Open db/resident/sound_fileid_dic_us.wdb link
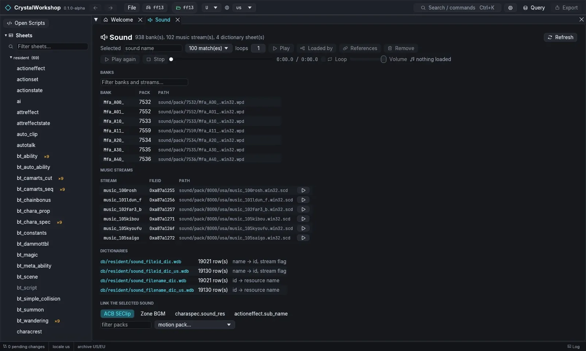Screen dimensions: 586x351 pyautogui.click(x=145, y=271)
